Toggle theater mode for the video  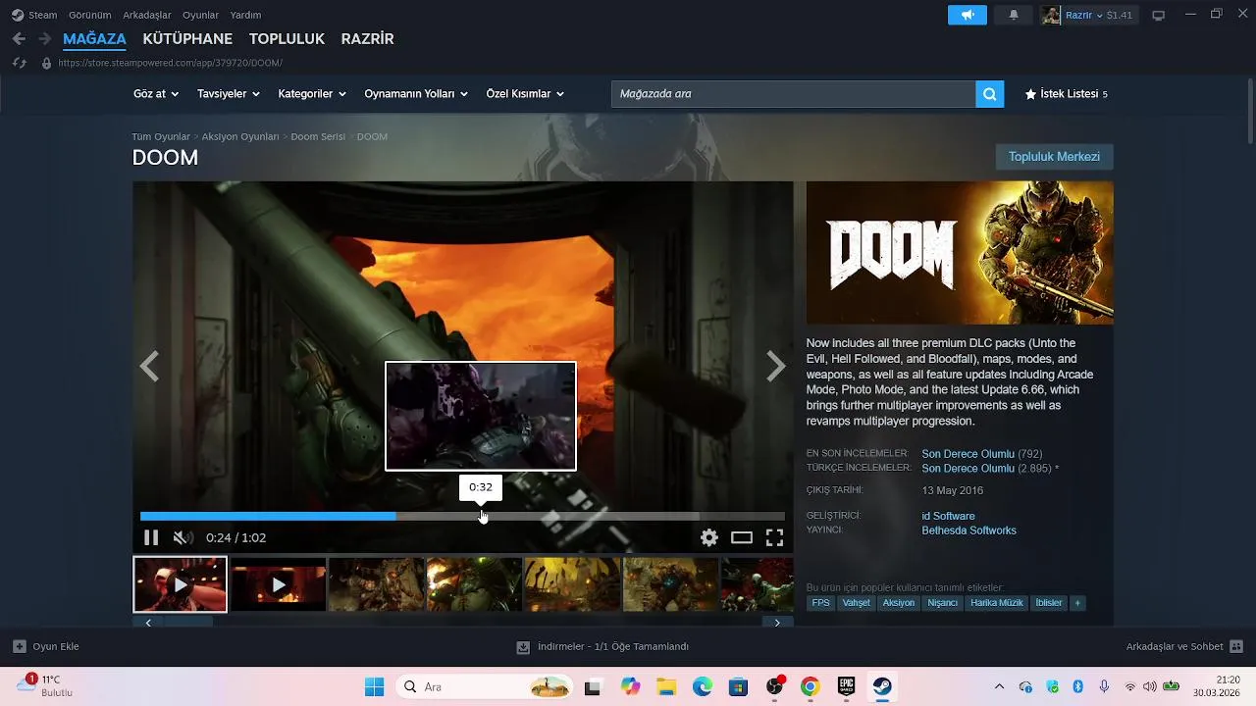click(742, 537)
